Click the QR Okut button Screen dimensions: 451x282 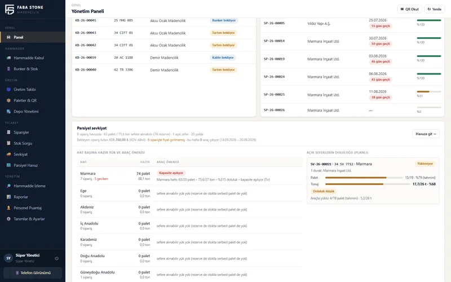(x=410, y=9)
